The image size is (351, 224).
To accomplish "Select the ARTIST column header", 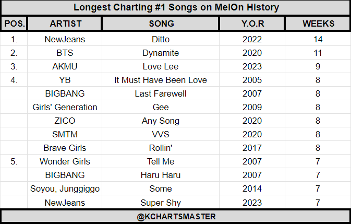I will pyautogui.click(x=64, y=23).
